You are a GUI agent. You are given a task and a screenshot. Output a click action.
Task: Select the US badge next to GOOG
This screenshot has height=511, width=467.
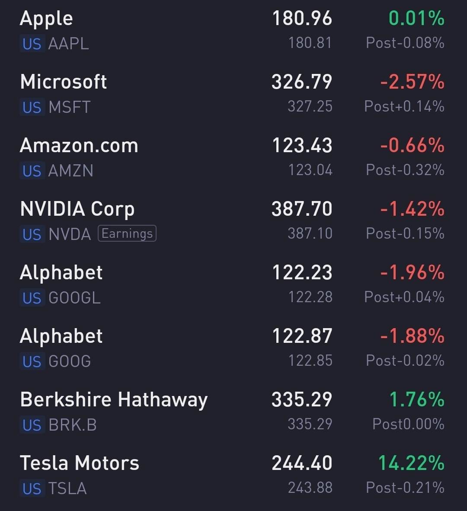[32, 362]
